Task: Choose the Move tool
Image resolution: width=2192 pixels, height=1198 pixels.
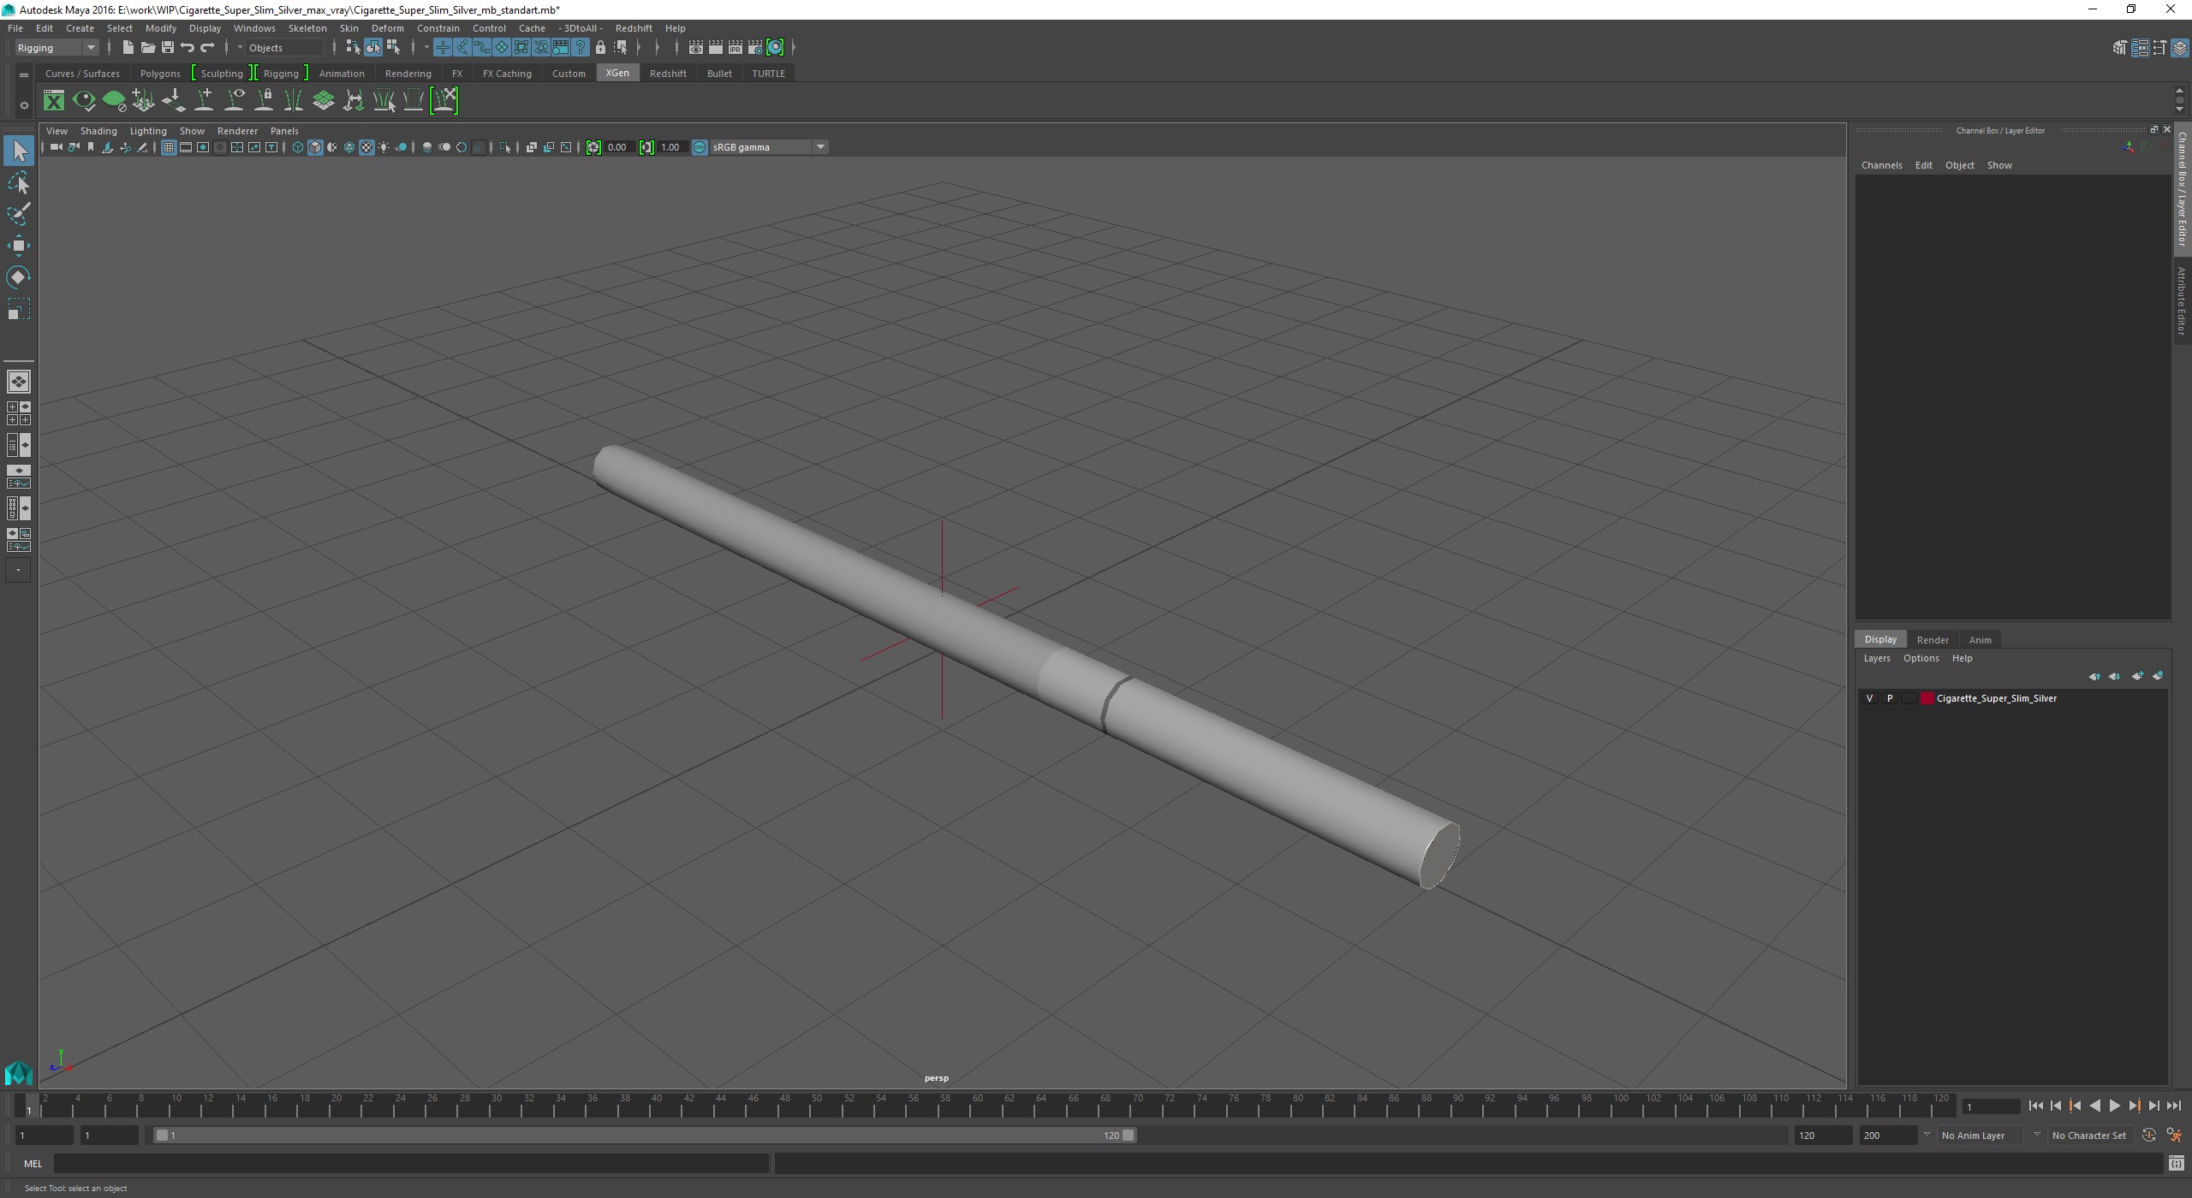Action: pyautogui.click(x=19, y=246)
